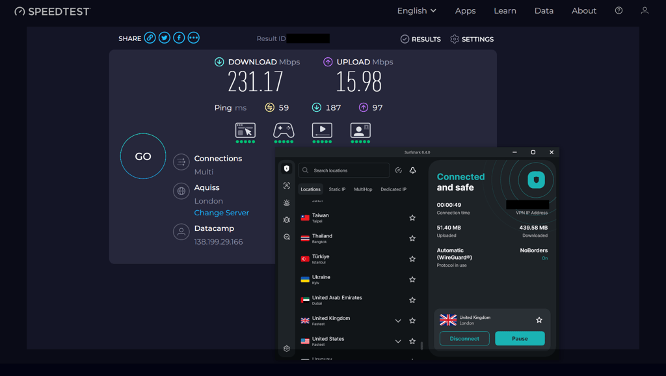Click the Surfshark connected shield logo
This screenshot has width=666, height=376.
coord(536,180)
